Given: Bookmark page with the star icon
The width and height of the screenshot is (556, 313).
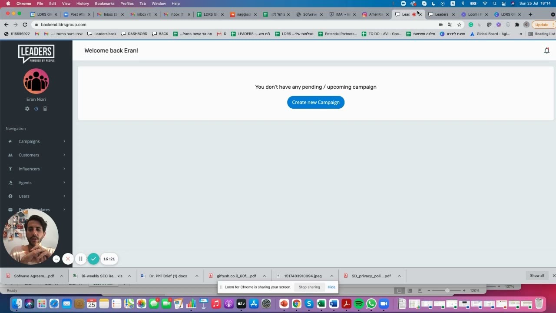Looking at the screenshot, I should tap(459, 25).
